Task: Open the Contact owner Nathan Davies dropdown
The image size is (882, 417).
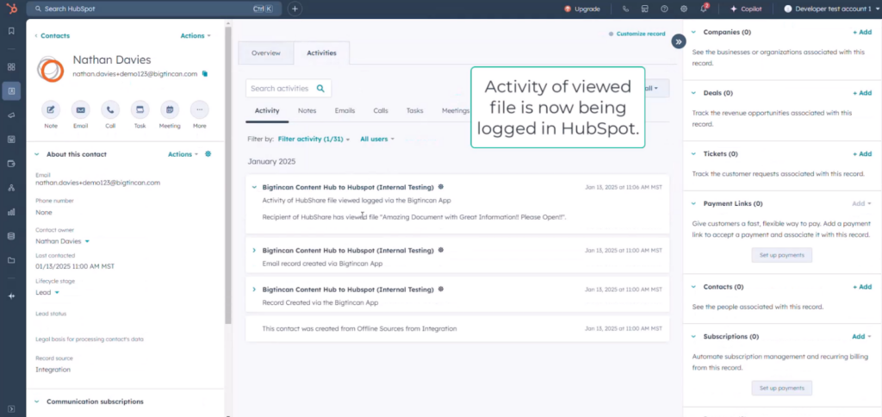Action: click(62, 241)
